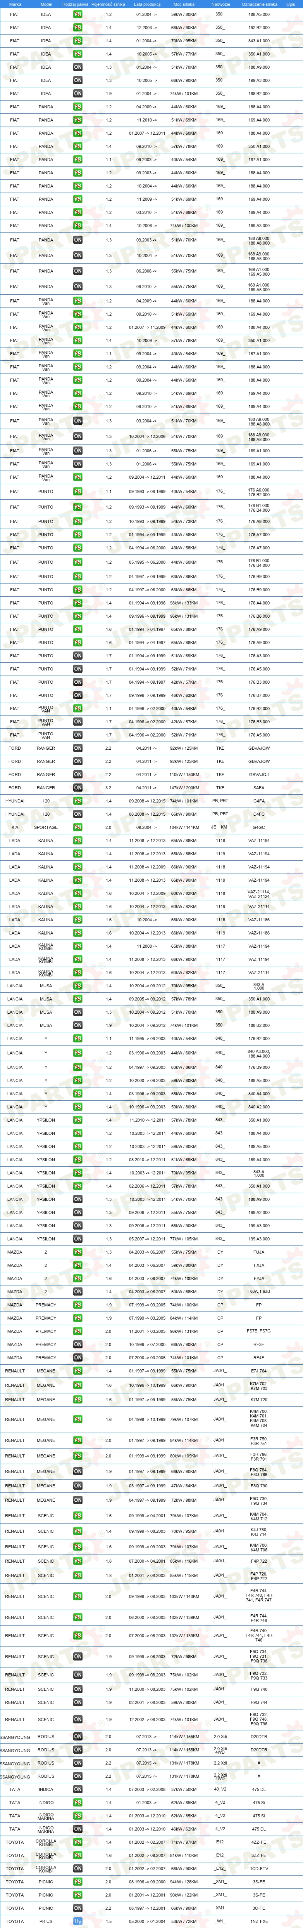
Task: Select the 104kW / 141KM power cell
Action: (x=184, y=827)
